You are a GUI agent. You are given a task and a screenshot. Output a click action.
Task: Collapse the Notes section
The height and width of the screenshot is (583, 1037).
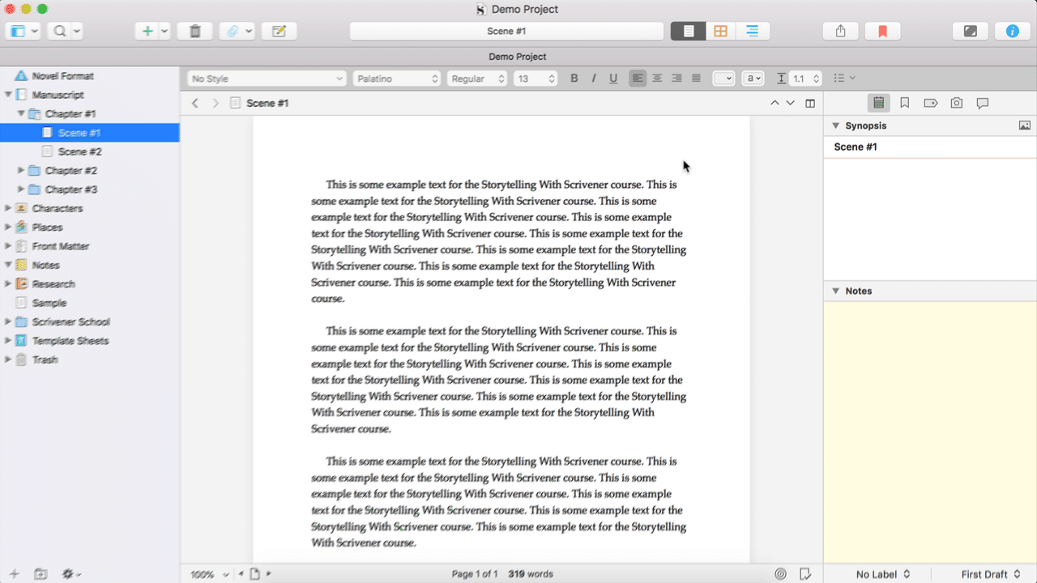pyautogui.click(x=835, y=291)
